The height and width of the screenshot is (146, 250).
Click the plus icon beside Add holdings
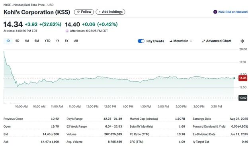(x=100, y=12)
